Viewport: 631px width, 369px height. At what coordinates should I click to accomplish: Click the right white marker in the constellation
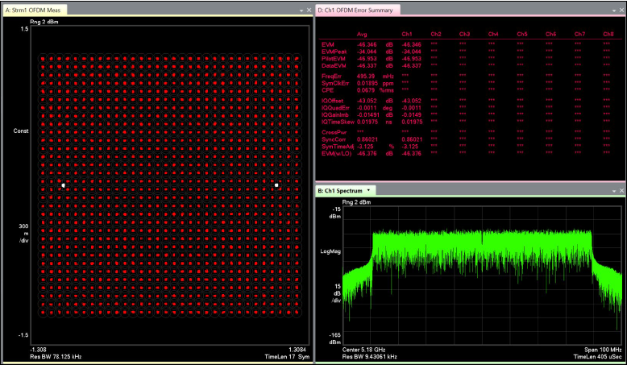pos(276,185)
